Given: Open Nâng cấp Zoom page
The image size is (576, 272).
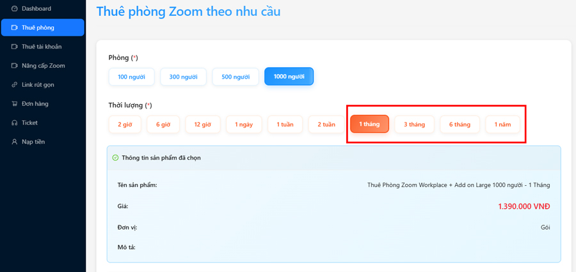Looking at the screenshot, I should coord(43,66).
